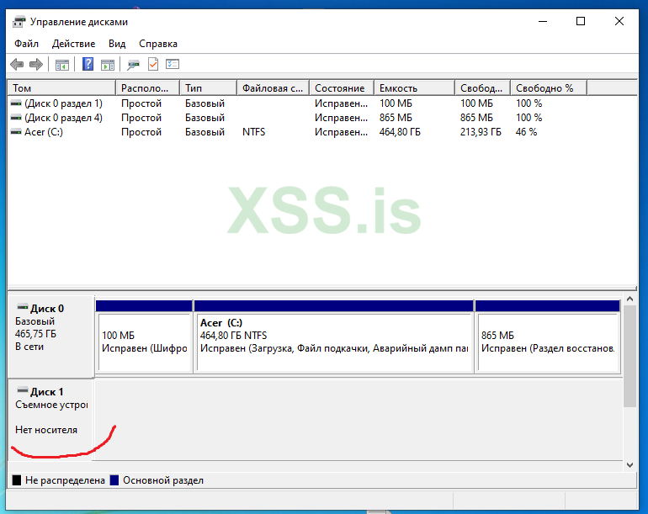Screen dimensions: 648x514
Task: Sort by the Емкость column header
Action: (x=415, y=88)
